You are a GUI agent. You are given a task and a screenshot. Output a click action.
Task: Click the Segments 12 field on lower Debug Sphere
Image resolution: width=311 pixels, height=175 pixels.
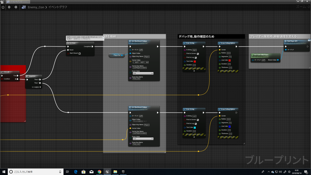pos(230,123)
